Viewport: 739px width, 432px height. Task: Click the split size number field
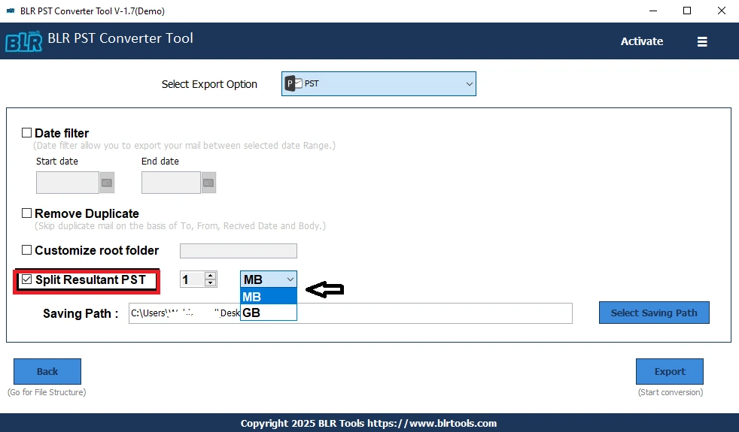point(193,279)
